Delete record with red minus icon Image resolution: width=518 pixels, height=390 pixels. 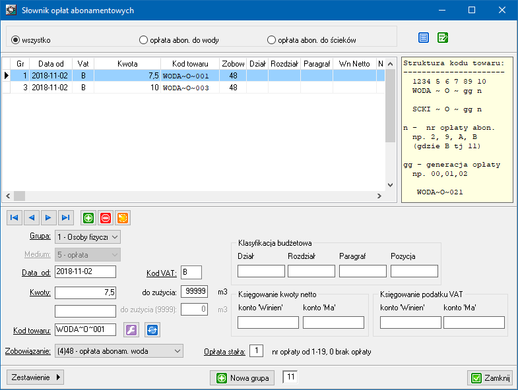click(106, 217)
